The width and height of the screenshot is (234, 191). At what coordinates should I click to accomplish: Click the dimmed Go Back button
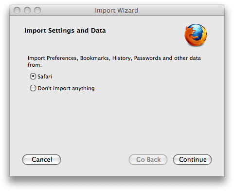pyautogui.click(x=148, y=159)
